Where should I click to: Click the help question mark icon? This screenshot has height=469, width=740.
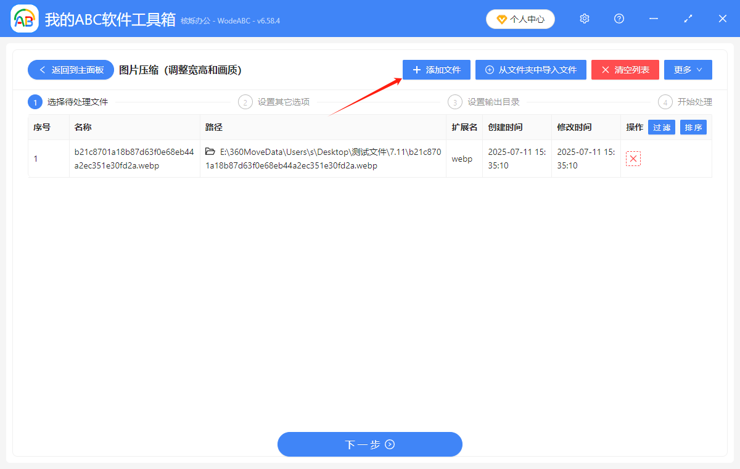(619, 19)
